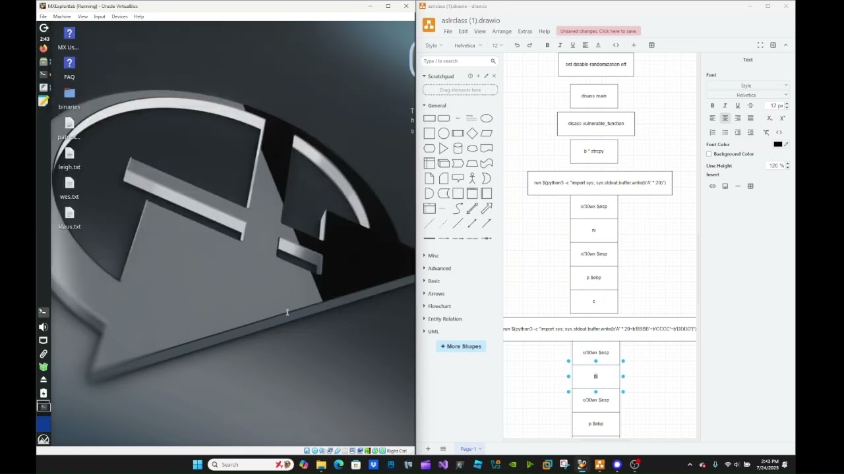
Task: Open the draw.io Edit menu
Action: pyautogui.click(x=463, y=32)
